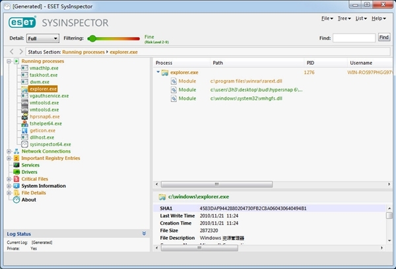Go back with the left navigation arrow
Screen dimensions: 396x269
coord(12,52)
